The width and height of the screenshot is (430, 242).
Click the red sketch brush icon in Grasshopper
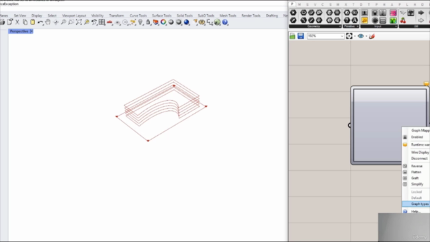pos(372,36)
